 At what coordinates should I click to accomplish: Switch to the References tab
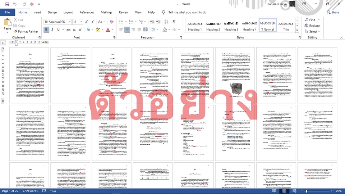(x=87, y=12)
